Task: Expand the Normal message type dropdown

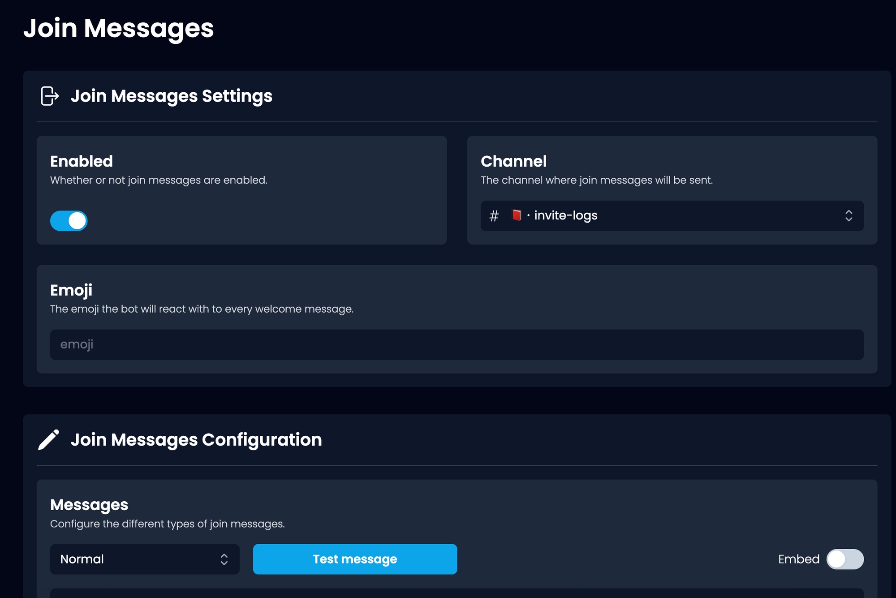Action: click(x=144, y=559)
